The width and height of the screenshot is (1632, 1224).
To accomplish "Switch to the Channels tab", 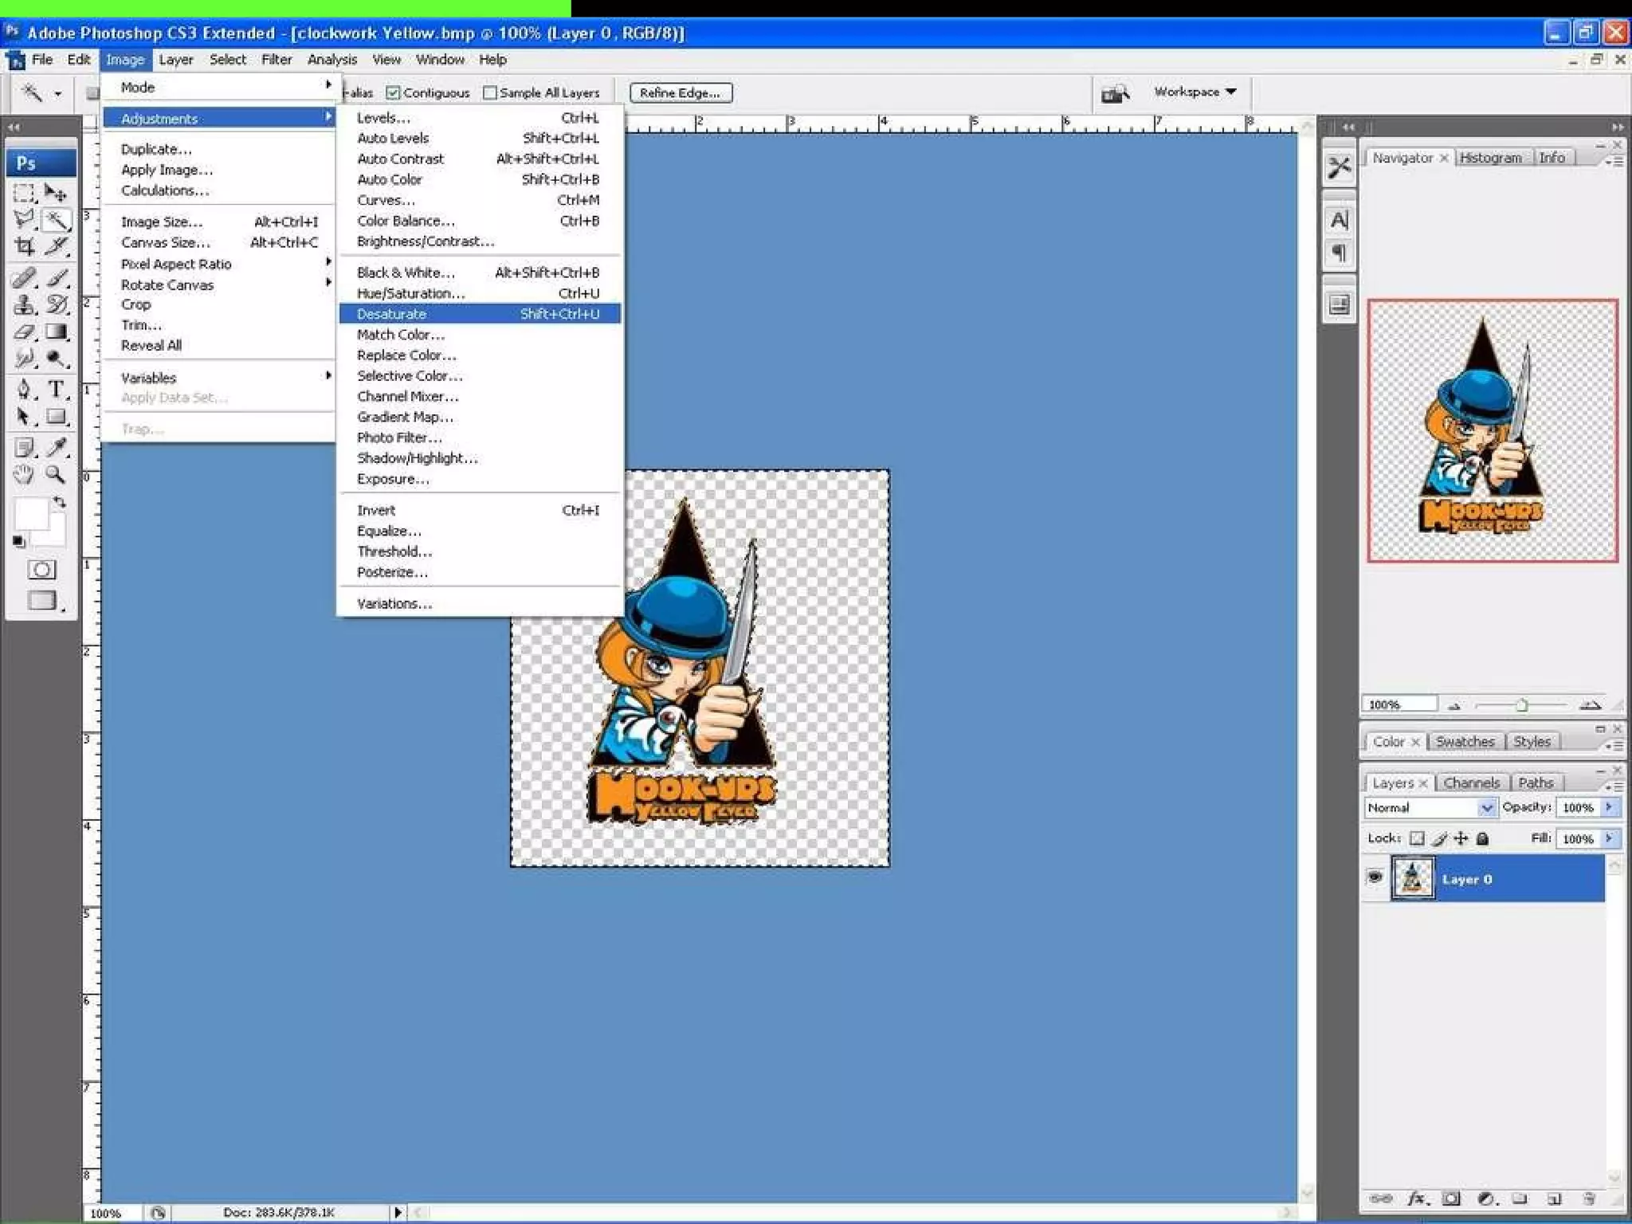I will pyautogui.click(x=1471, y=783).
